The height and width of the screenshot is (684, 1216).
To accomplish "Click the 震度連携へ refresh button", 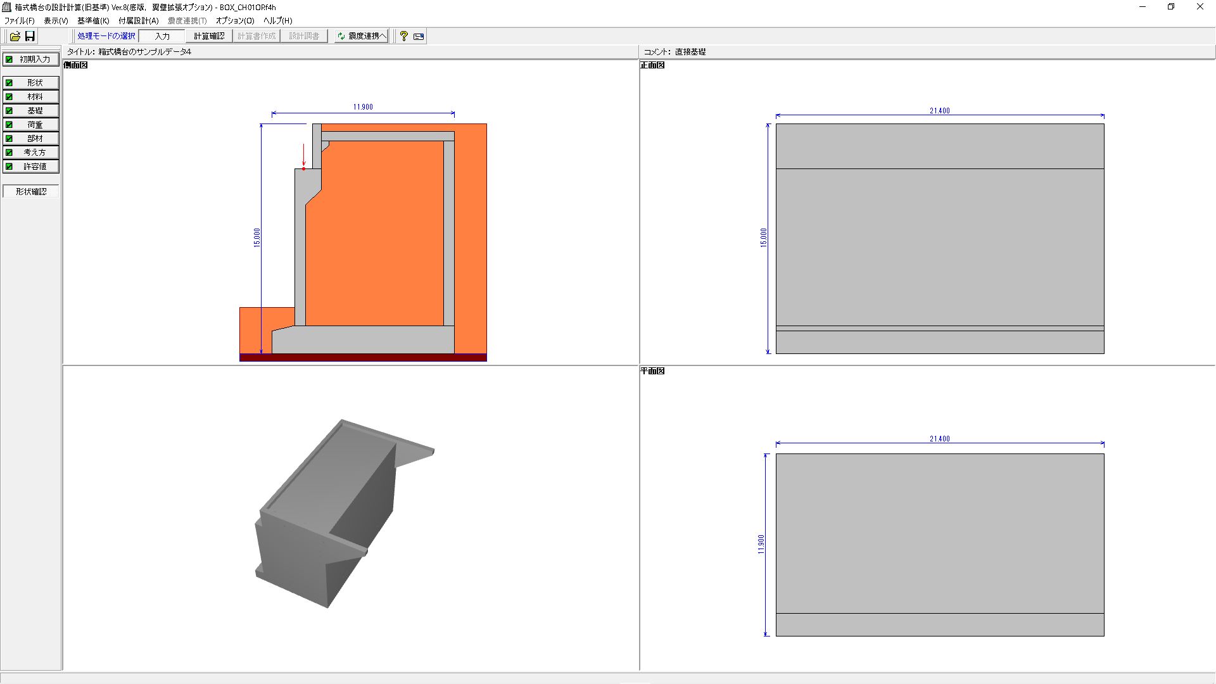I will click(x=362, y=36).
